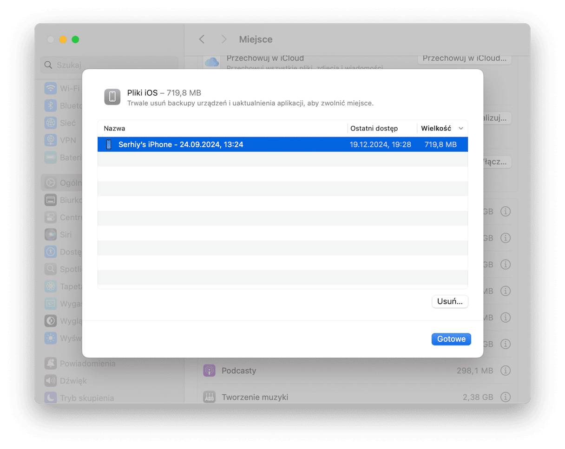Open Wygaszacz ekranu sidebar item
This screenshot has width=565, height=449.
pos(62,303)
